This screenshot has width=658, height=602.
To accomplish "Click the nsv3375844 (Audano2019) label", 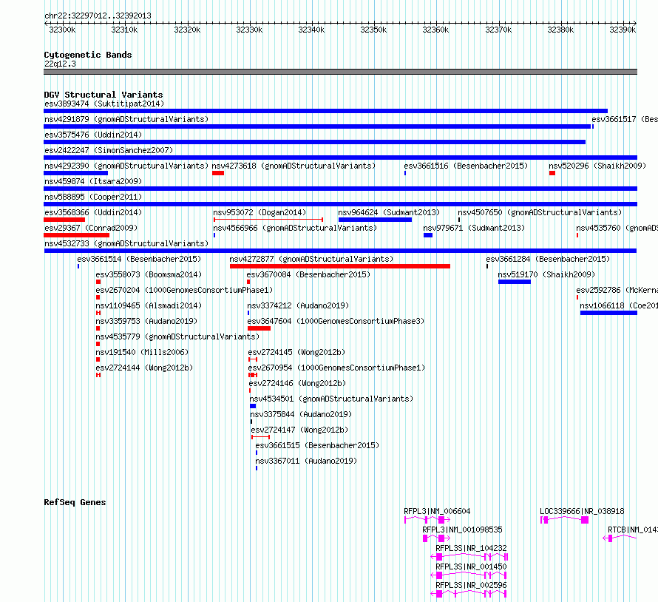I will 301,414.
